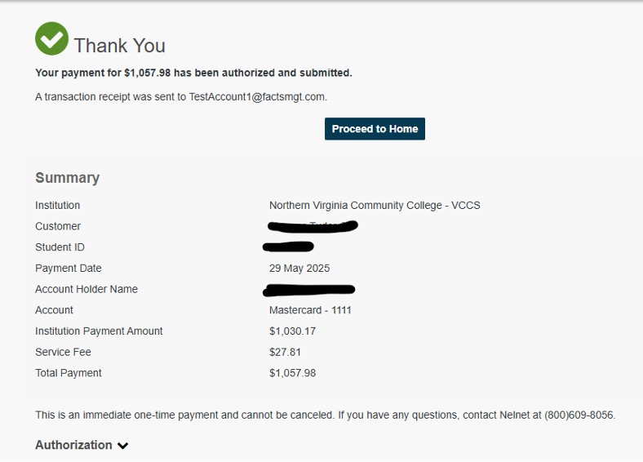This screenshot has width=643, height=462.
Task: Select the Northern Virginia Community College value
Action: click(x=375, y=206)
